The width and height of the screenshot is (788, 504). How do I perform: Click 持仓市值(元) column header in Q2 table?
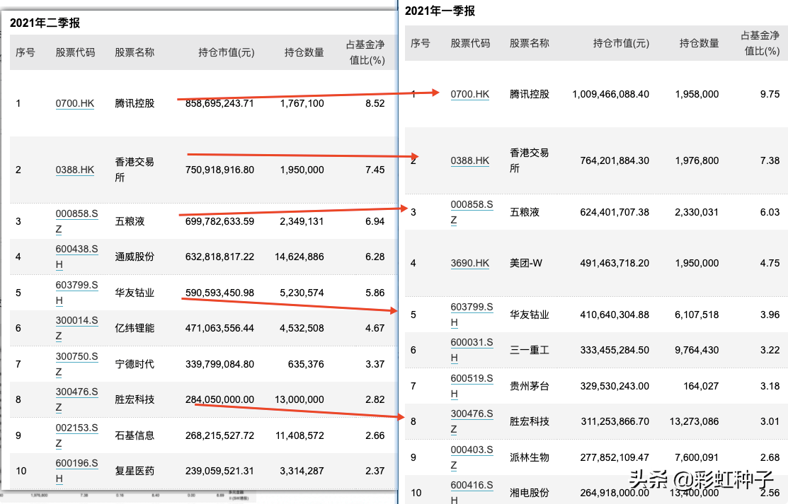tap(226, 52)
